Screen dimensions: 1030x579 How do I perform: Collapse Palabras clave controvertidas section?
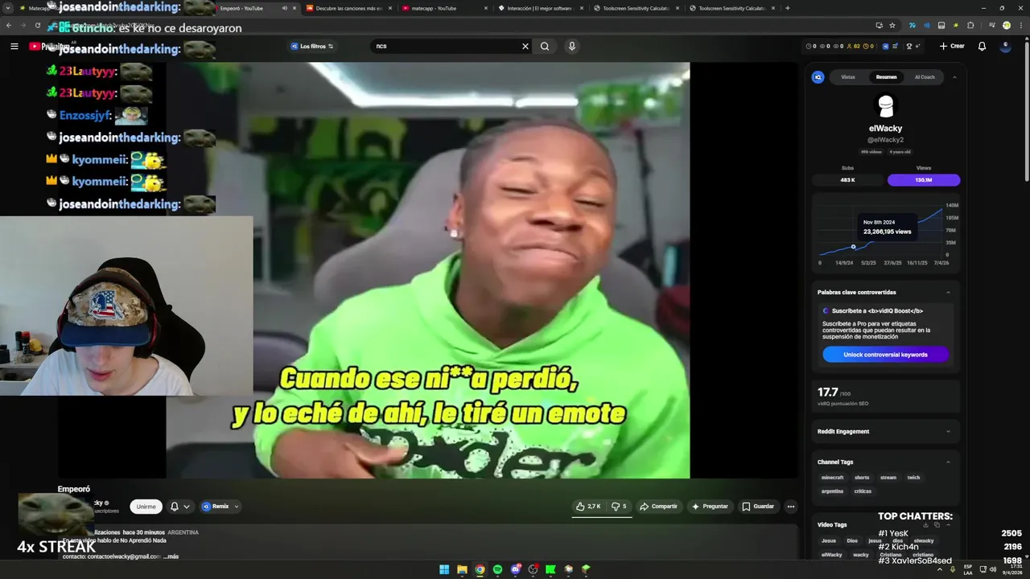coord(948,293)
